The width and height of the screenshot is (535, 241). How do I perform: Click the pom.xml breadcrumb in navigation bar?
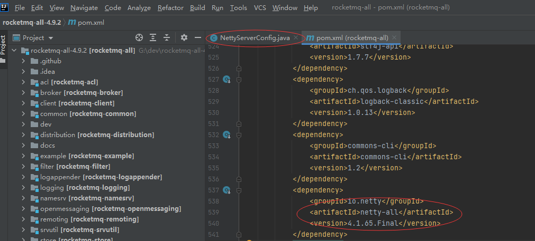[x=86, y=23]
